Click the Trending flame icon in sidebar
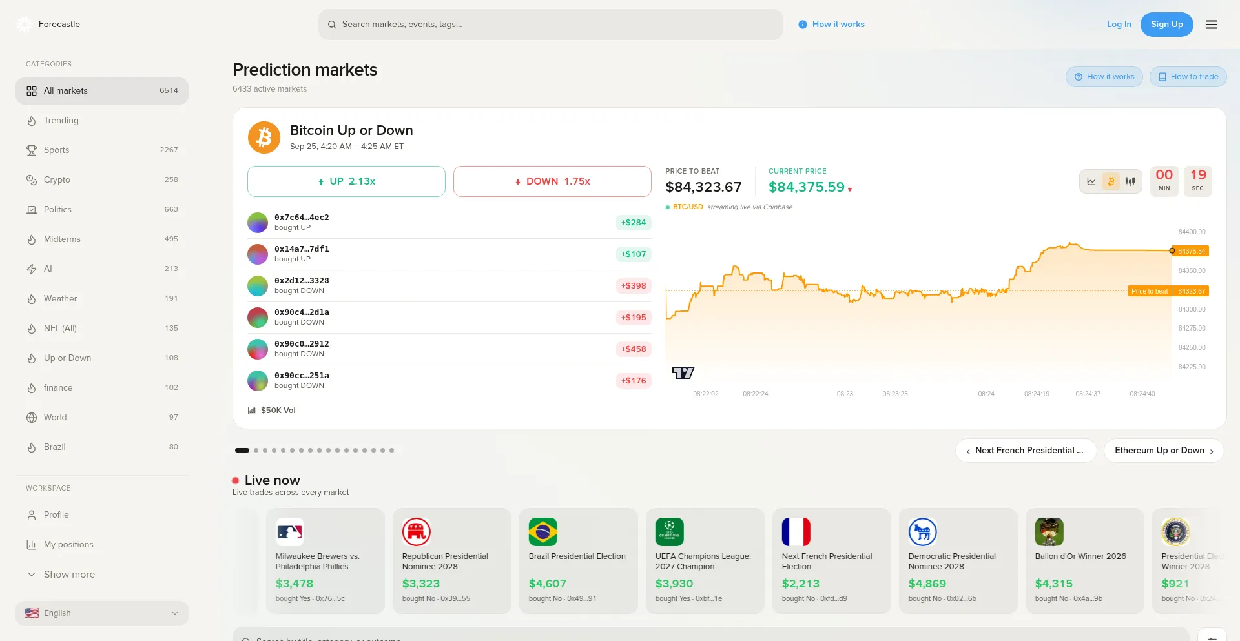The height and width of the screenshot is (641, 1240). click(x=32, y=121)
